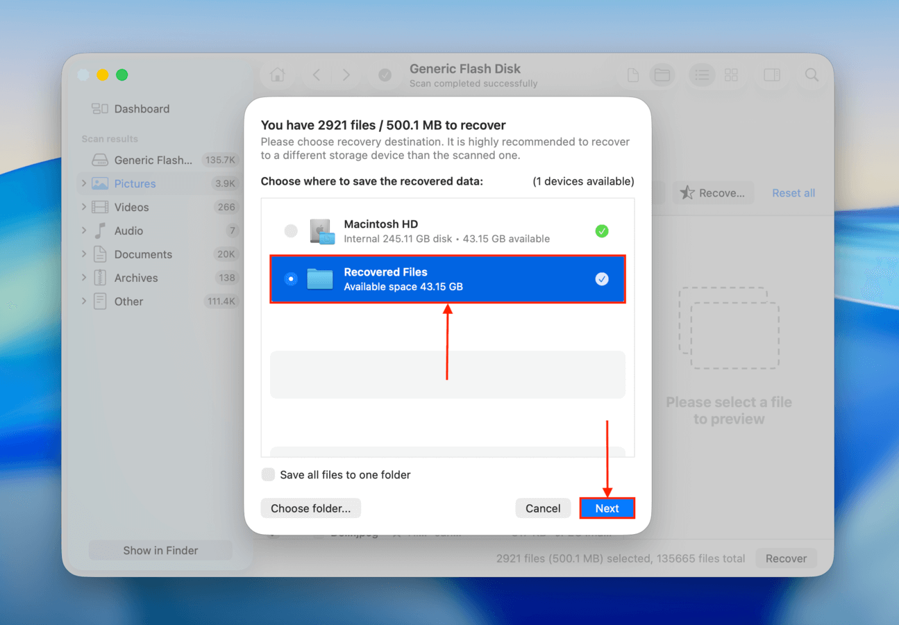Click the Next button
899x625 pixels.
point(607,508)
